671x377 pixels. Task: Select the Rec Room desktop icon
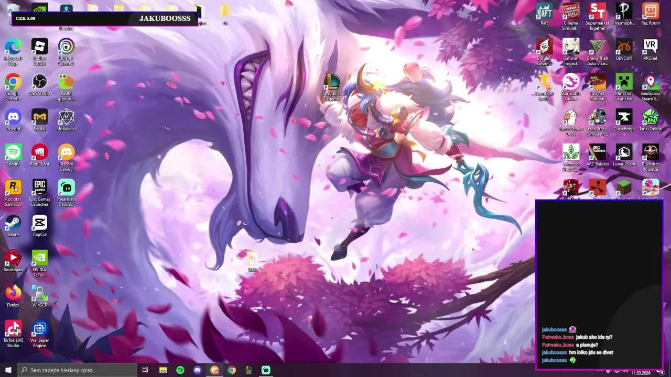coord(651,13)
